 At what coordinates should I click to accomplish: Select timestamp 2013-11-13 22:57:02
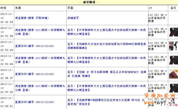pos(7,88)
